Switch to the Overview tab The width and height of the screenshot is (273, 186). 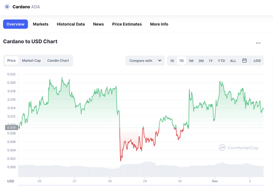(x=15, y=24)
